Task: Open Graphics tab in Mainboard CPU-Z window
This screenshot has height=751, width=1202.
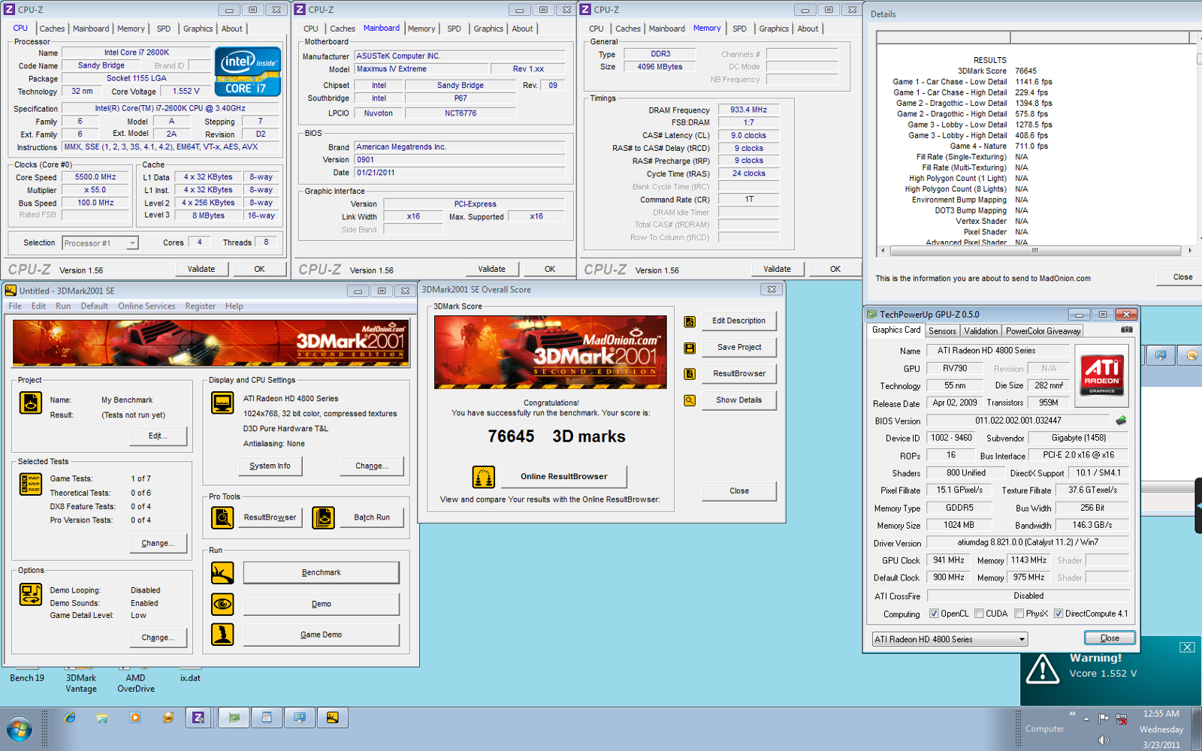Action: (x=488, y=29)
